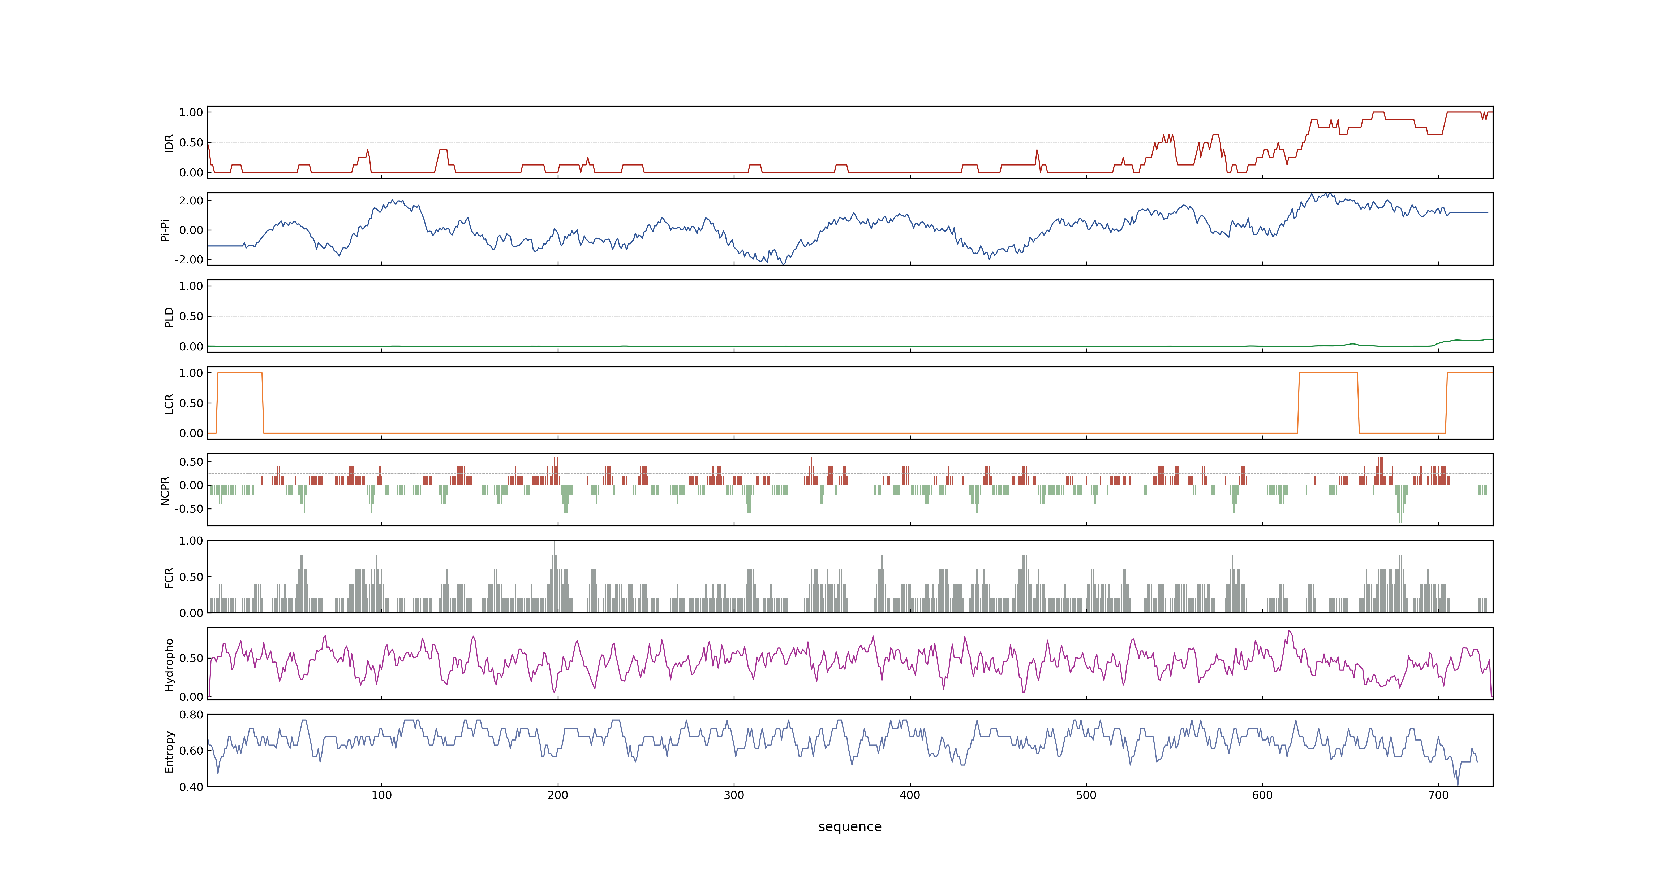Click the IDR axis label

169,143
